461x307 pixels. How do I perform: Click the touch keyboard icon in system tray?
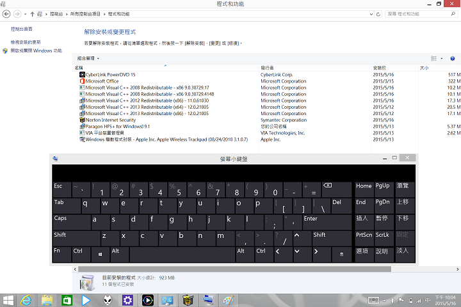pyautogui.click(x=373, y=300)
